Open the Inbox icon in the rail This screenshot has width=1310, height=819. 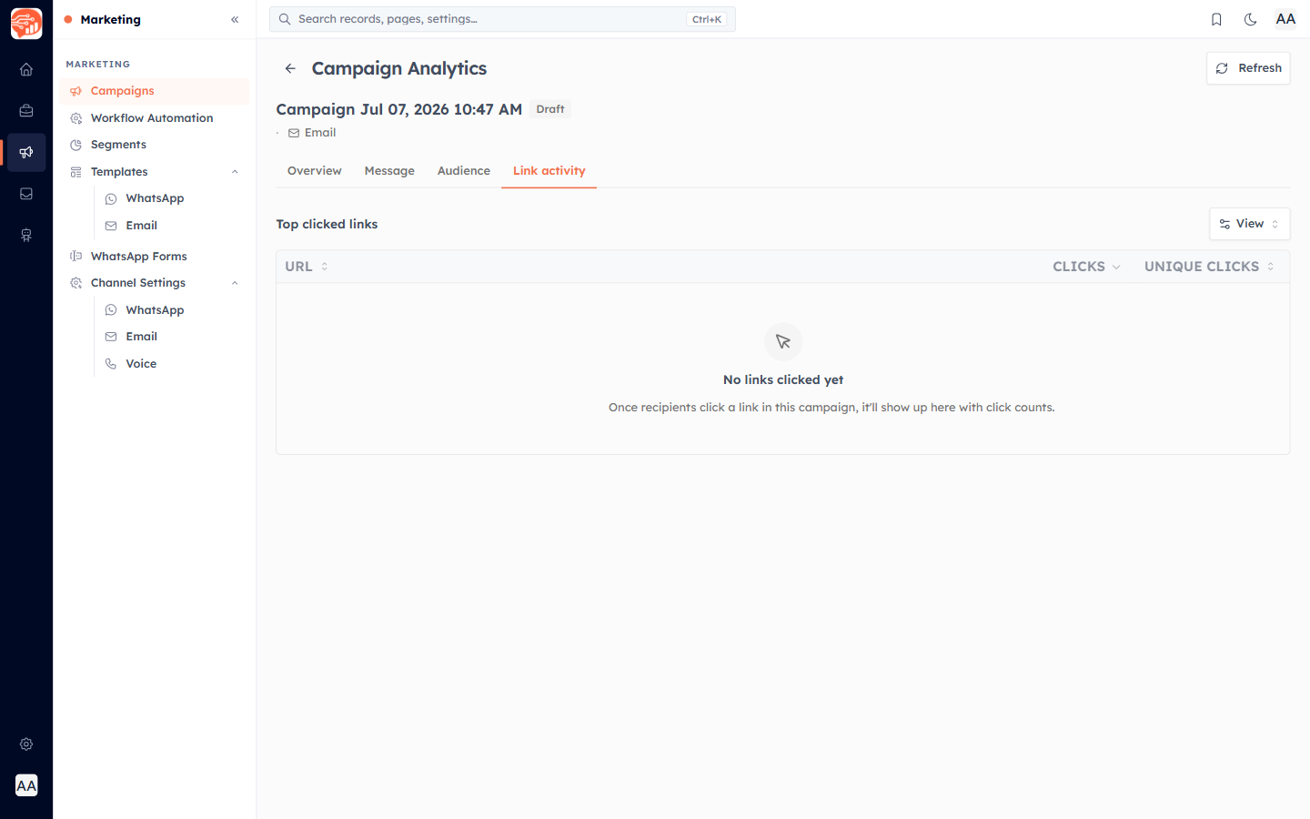coord(26,194)
